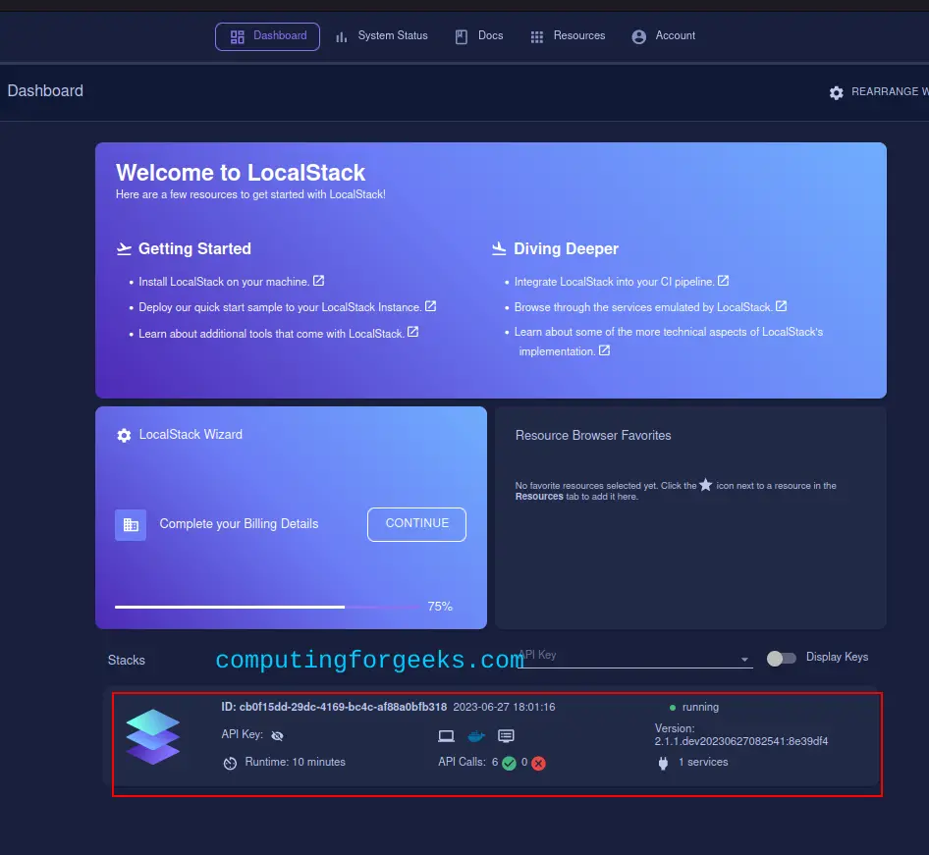Click external-link icon after implementation
The image size is (929, 855).
click(x=604, y=350)
